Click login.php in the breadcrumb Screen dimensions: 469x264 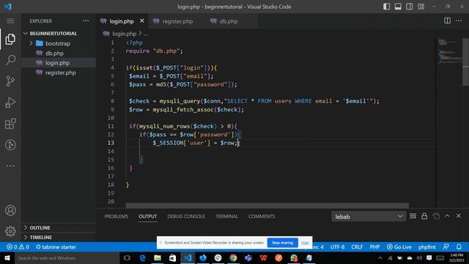[124, 34]
